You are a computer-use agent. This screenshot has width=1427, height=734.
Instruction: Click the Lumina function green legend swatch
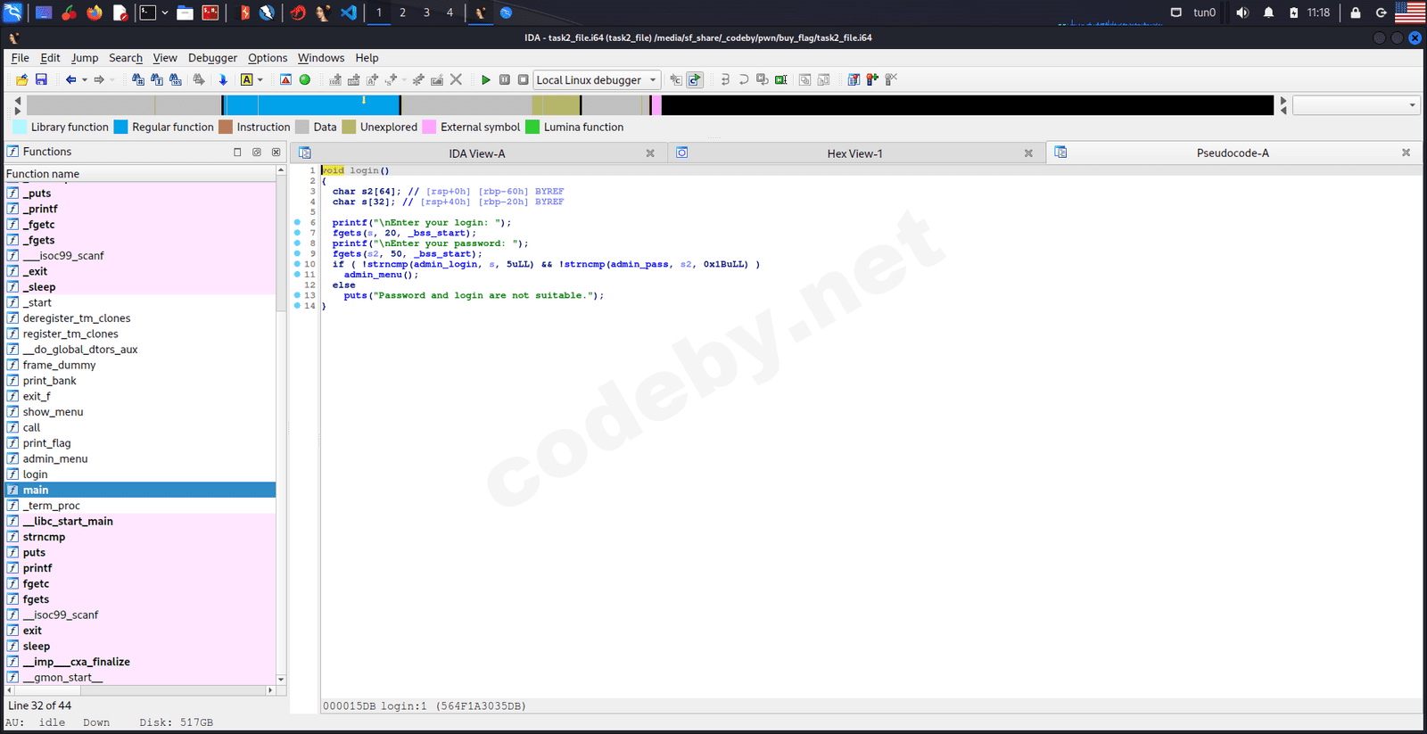[x=532, y=127]
